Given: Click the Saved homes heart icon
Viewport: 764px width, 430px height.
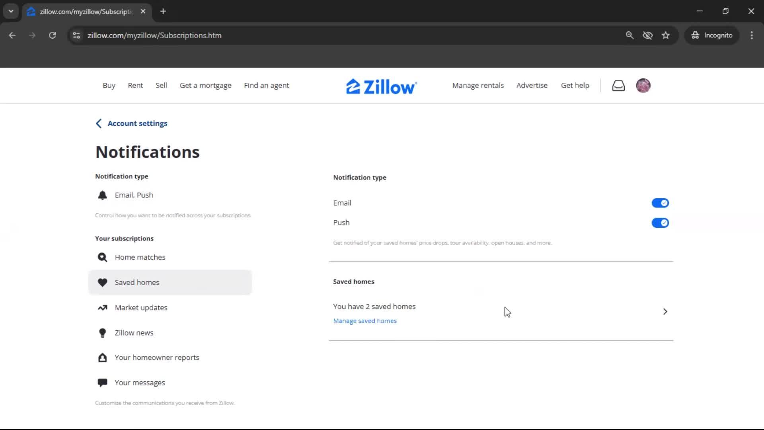Looking at the screenshot, I should click(x=102, y=282).
